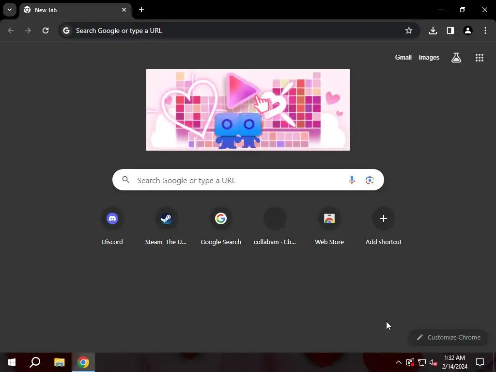This screenshot has height=372, width=496.
Task: Click the Google search box
Action: (248, 180)
